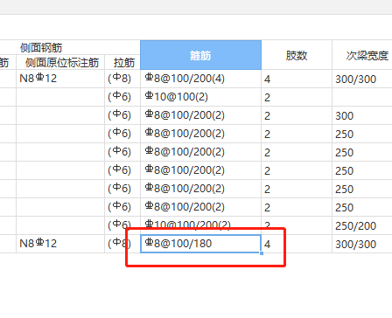The image size is (392, 318).
Task: Click the active 8@100/180 stirrup cell
Action: pos(200,244)
